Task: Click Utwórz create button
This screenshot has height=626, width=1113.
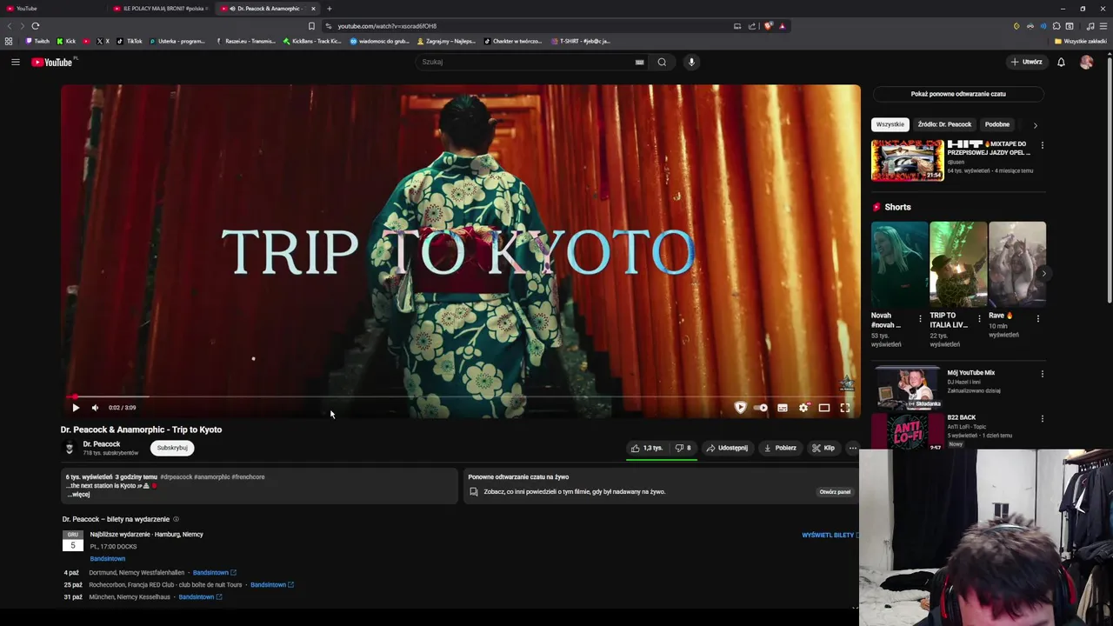Action: pos(1026,62)
